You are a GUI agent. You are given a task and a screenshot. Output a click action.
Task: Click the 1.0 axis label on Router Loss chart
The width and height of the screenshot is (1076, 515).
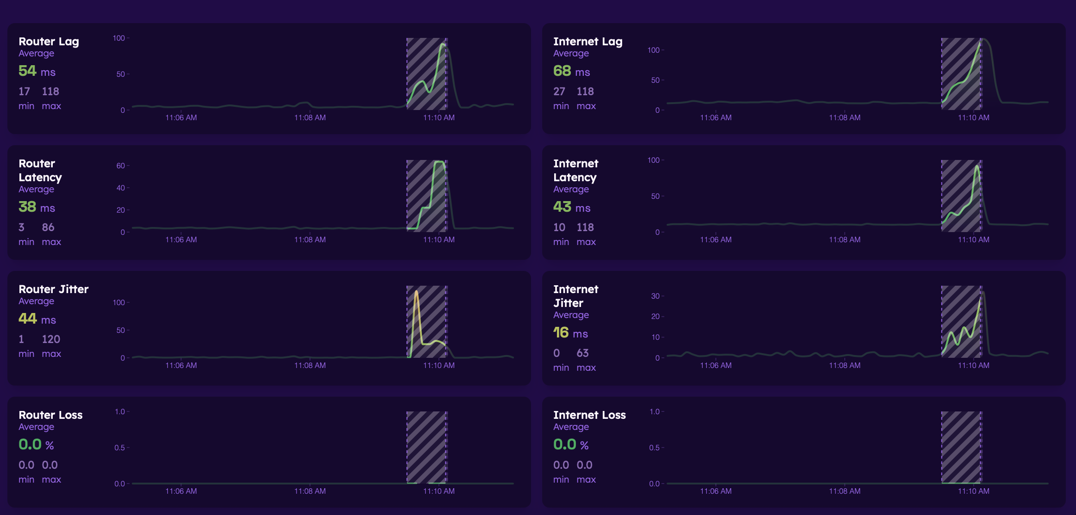point(120,411)
